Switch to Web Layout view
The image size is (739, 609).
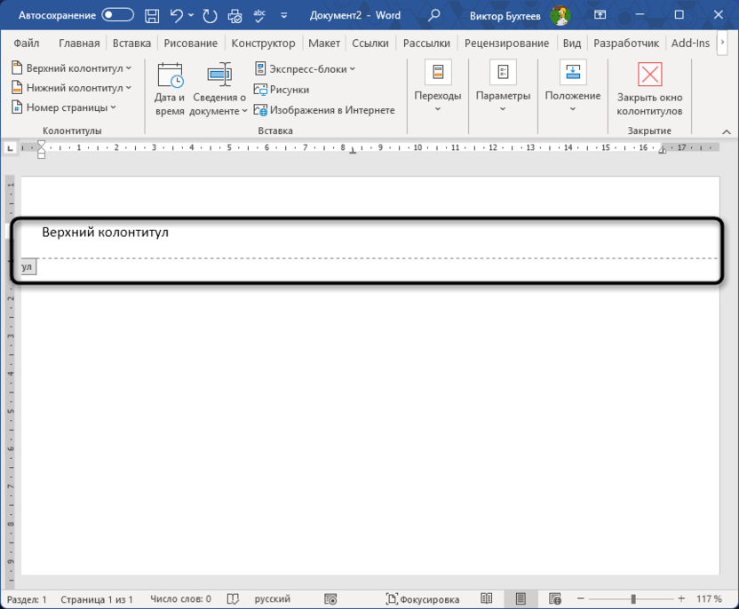pyautogui.click(x=555, y=598)
